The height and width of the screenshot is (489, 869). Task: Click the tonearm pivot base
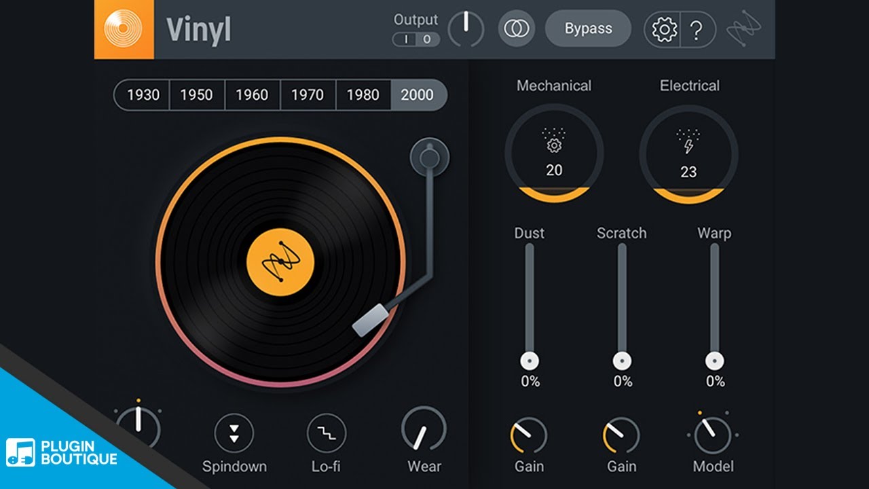tap(429, 158)
